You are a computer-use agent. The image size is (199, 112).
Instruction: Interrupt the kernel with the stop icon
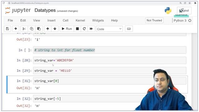[x=77, y=29]
